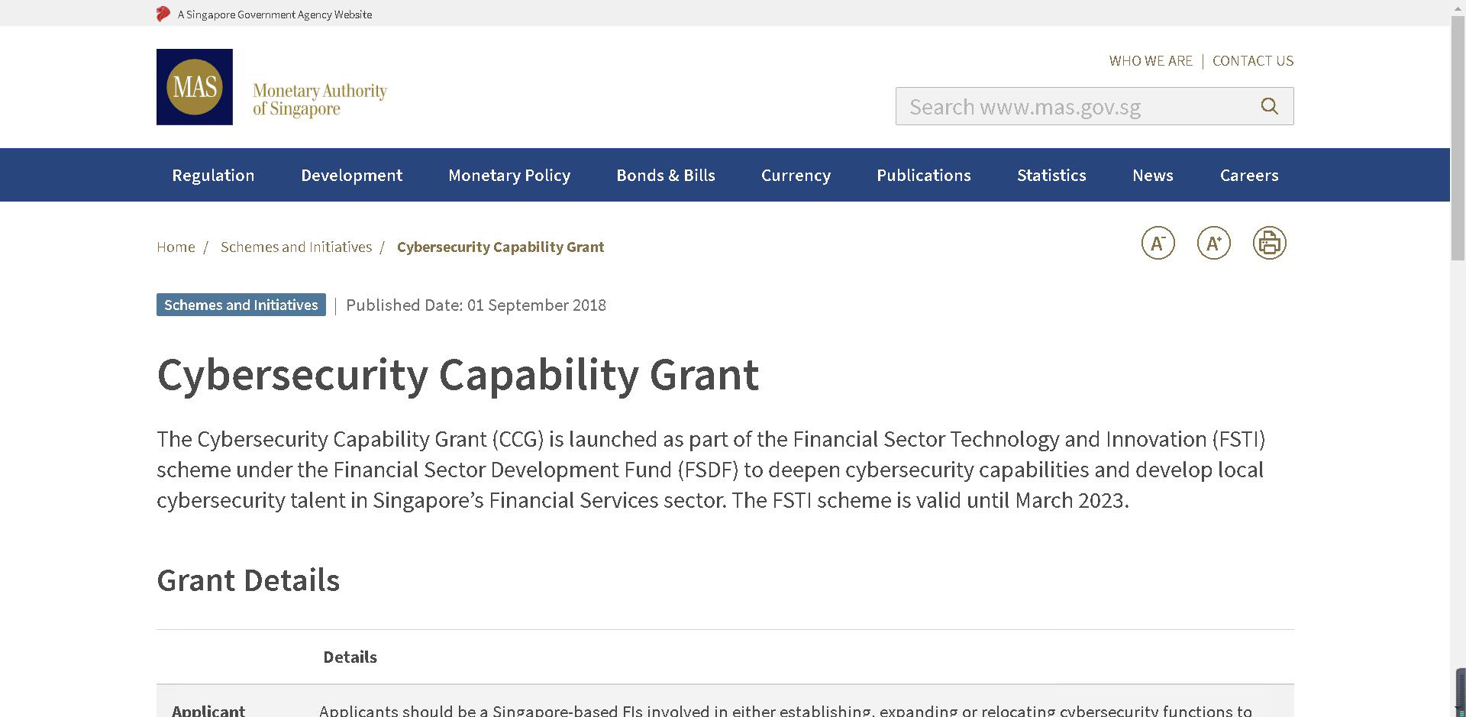Expand the Bonds & Bills menu

click(x=666, y=175)
